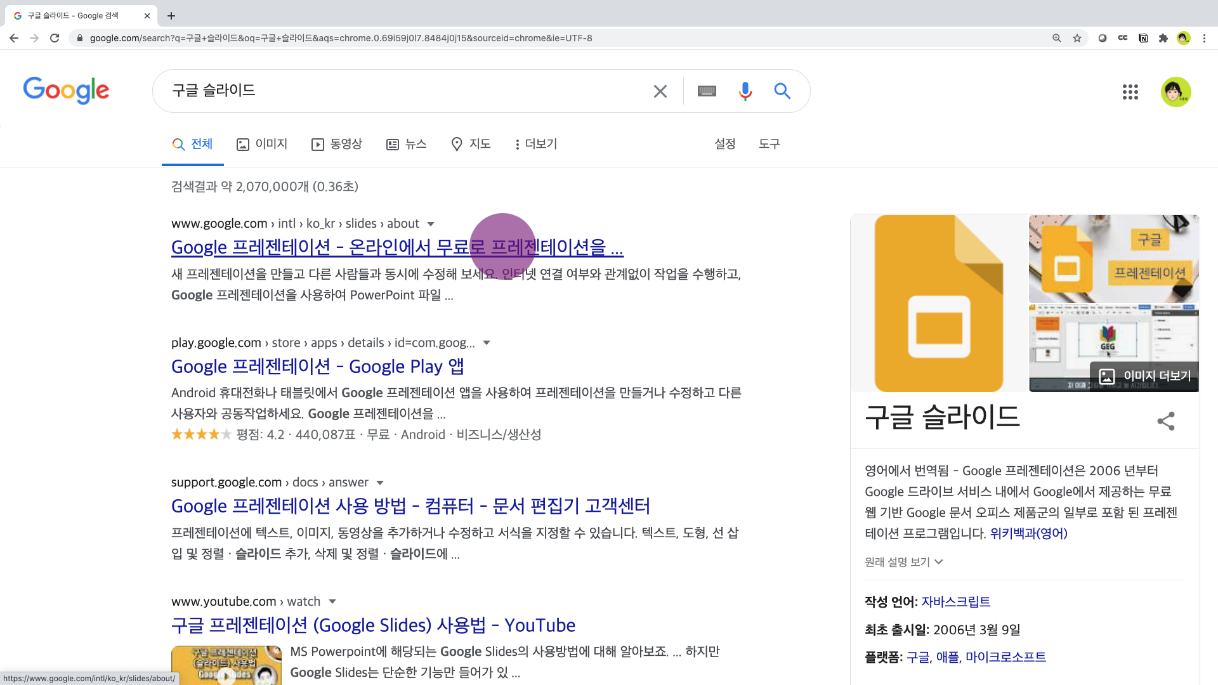This screenshot has height=685, width=1218.
Task: Open the Google apps grid menu
Action: [1130, 92]
